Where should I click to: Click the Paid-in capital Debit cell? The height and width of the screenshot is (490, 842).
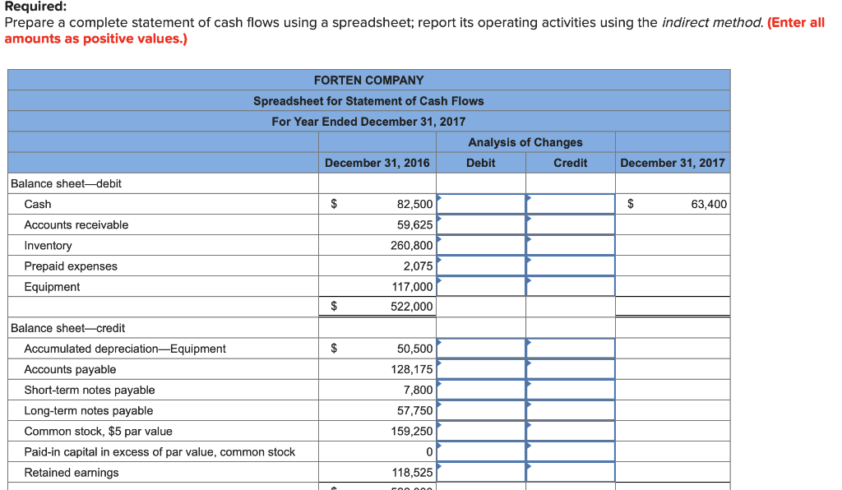tap(481, 452)
